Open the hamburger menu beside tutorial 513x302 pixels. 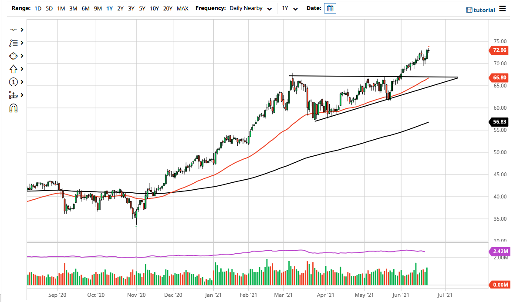pyautogui.click(x=503, y=9)
